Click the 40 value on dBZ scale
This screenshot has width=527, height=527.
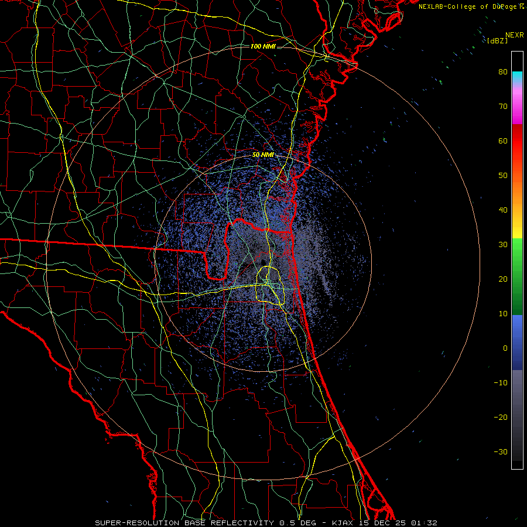click(x=503, y=210)
